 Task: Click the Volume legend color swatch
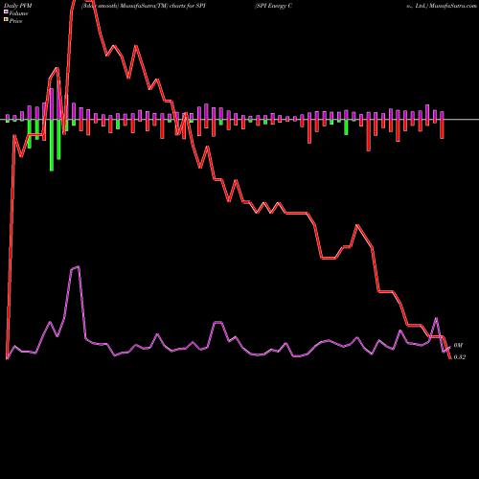[6, 12]
